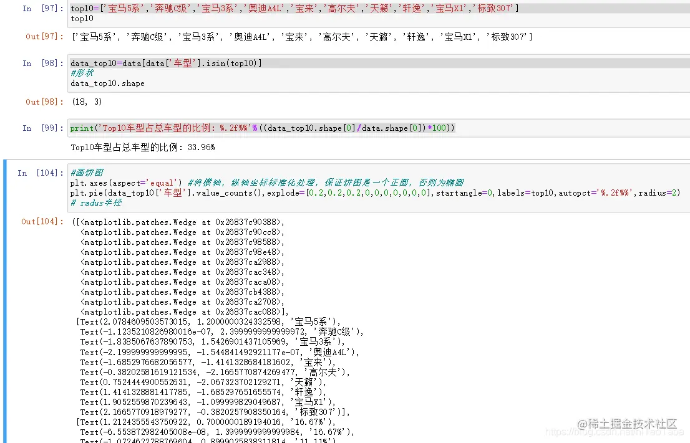Image resolution: width=690 pixels, height=443 pixels.
Task: Click the '#画饼图' comment line
Action: click(x=87, y=173)
